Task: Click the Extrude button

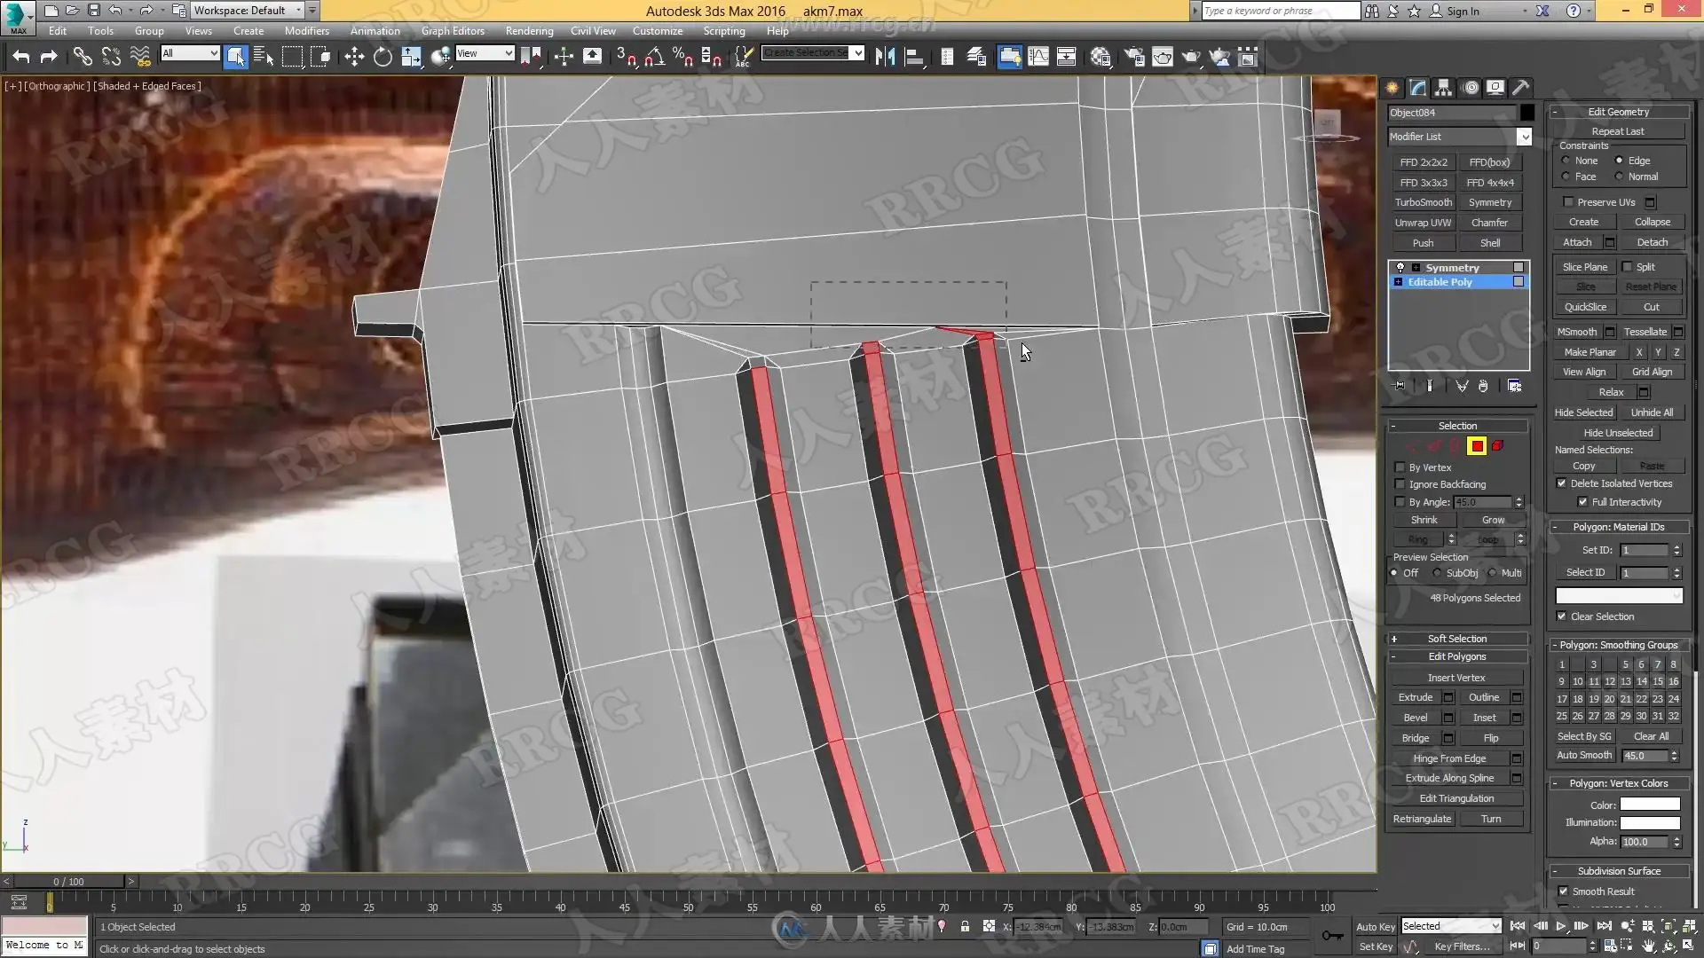Action: 1416,697
